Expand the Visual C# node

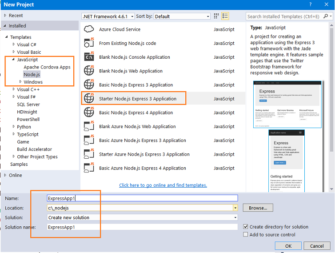click(14, 44)
